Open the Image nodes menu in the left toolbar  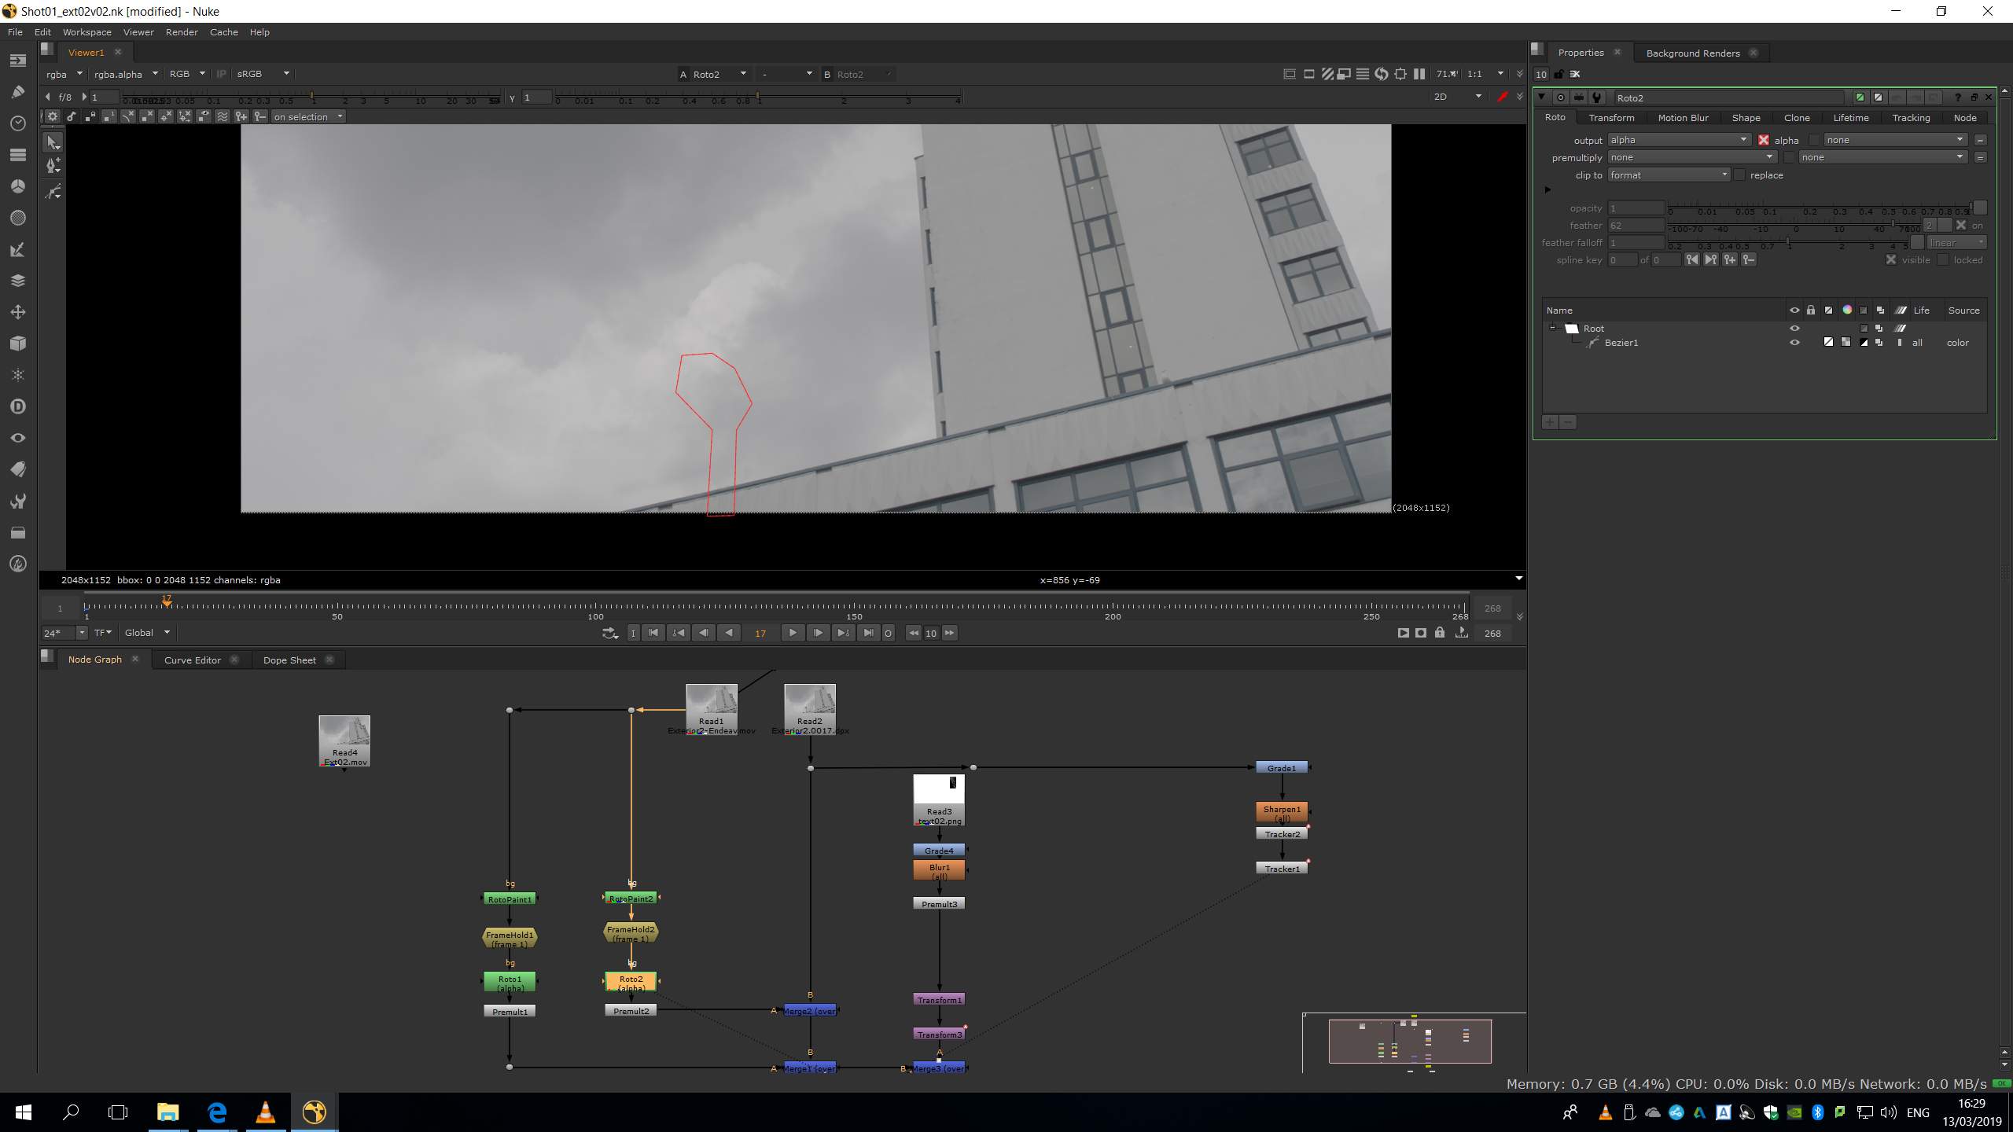click(x=17, y=61)
